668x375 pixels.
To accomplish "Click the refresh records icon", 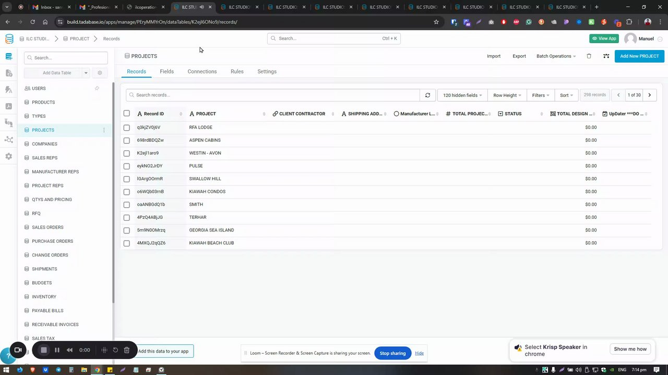I will 427,95.
